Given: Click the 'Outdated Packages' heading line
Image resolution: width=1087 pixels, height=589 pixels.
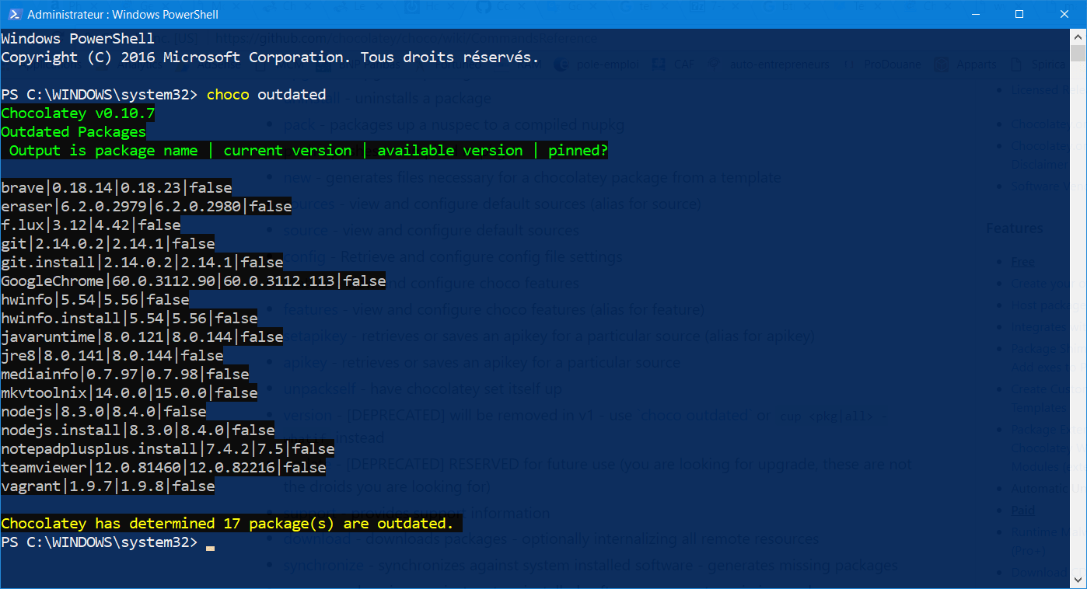Looking at the screenshot, I should coord(73,132).
